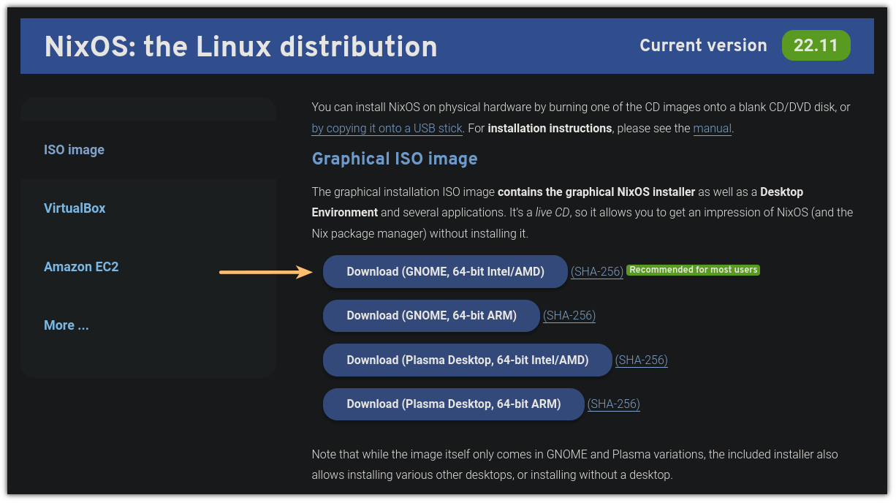Screen dimensions: 896x503
Task: Open the USB stick copying guide link
Action: 387,128
